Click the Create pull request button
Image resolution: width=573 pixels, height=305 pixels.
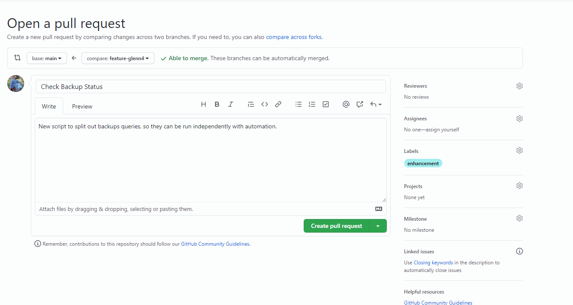[x=336, y=226]
